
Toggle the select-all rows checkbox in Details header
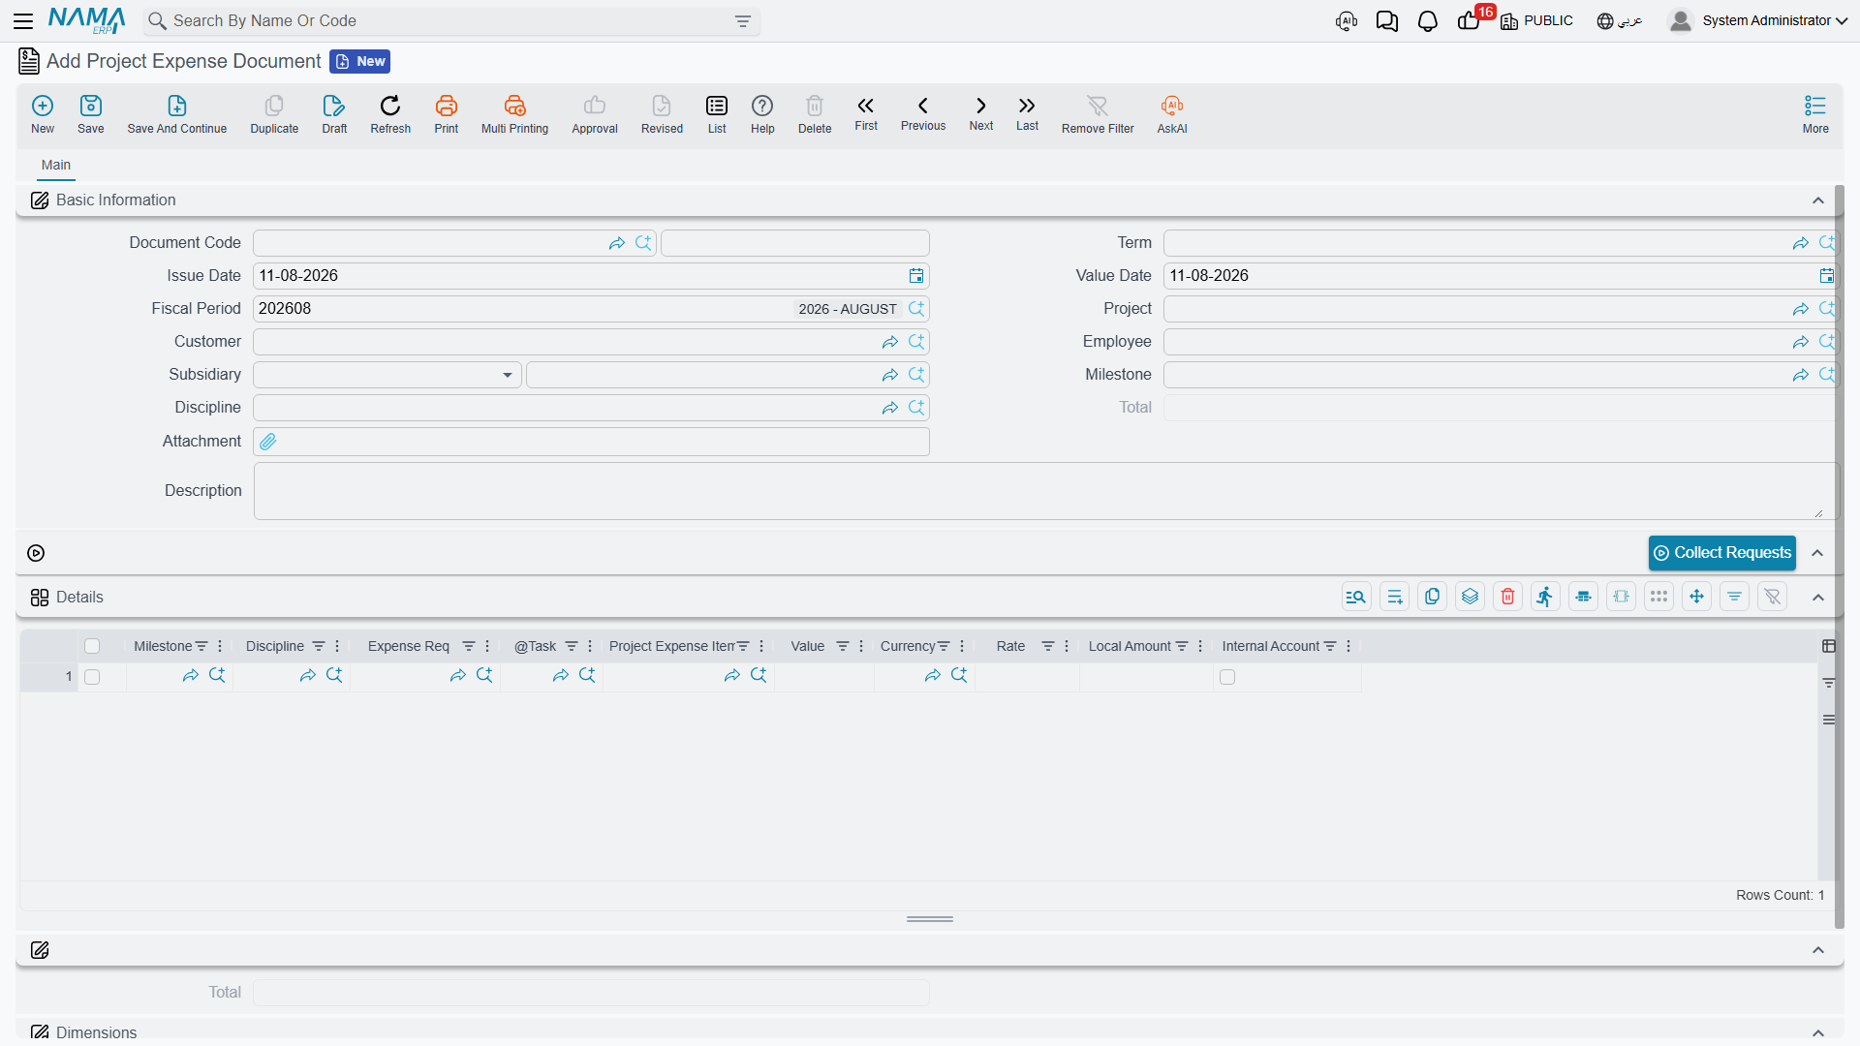pyautogui.click(x=92, y=646)
